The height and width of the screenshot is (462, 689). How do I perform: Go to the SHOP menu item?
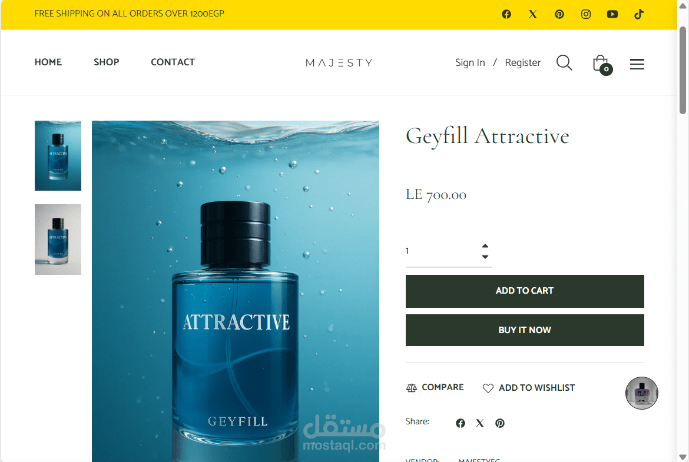(x=107, y=62)
